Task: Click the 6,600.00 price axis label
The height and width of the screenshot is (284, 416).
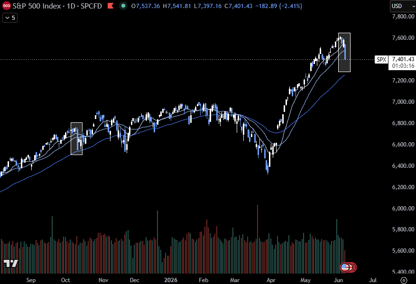Action: point(403,145)
